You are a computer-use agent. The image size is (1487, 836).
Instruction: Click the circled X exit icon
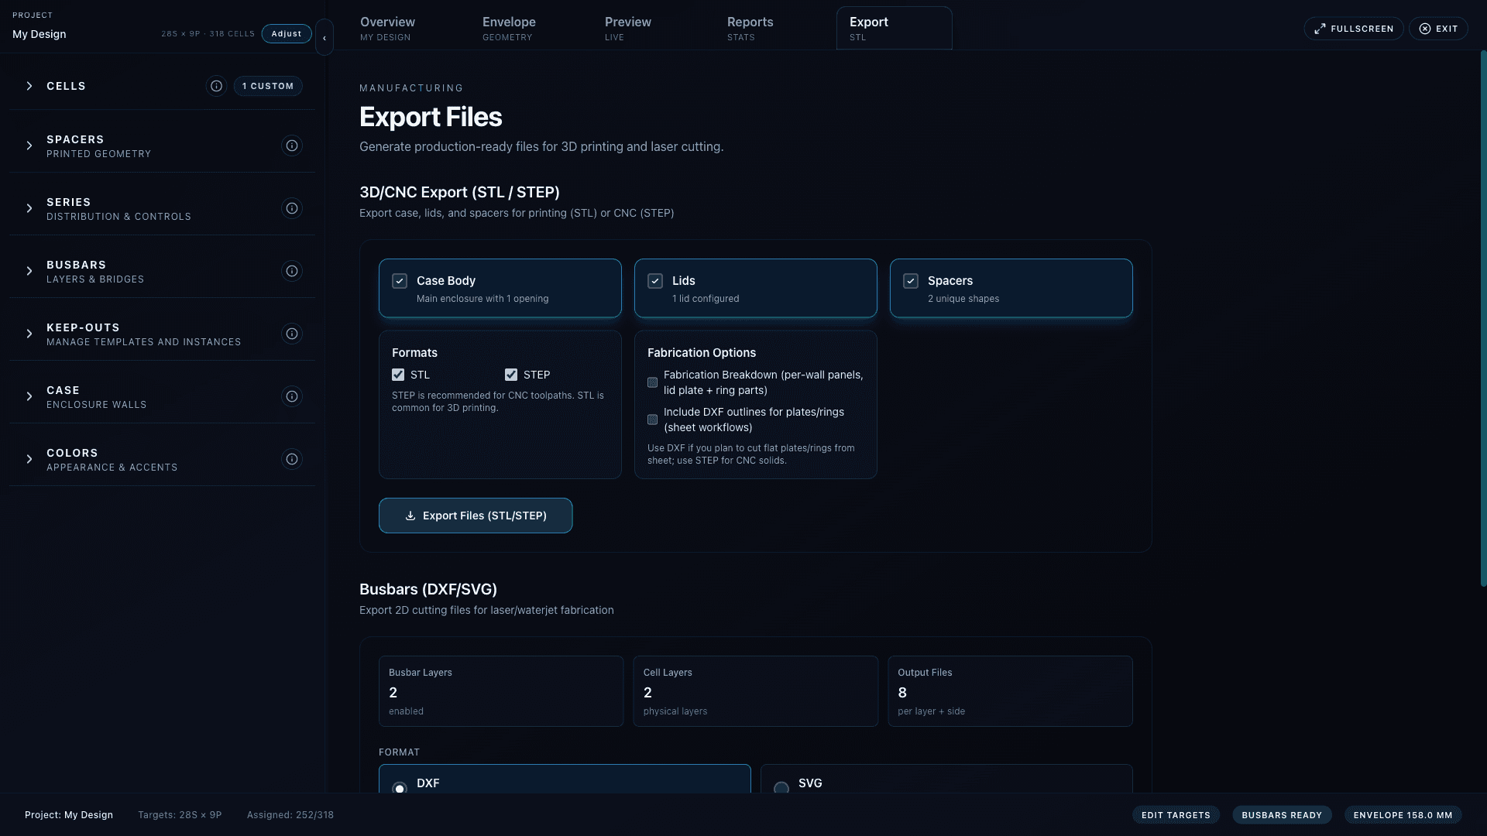click(1426, 28)
